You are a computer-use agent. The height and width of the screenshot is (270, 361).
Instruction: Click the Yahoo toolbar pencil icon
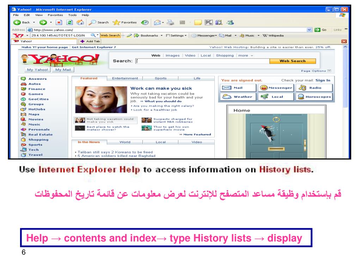[x=129, y=36]
